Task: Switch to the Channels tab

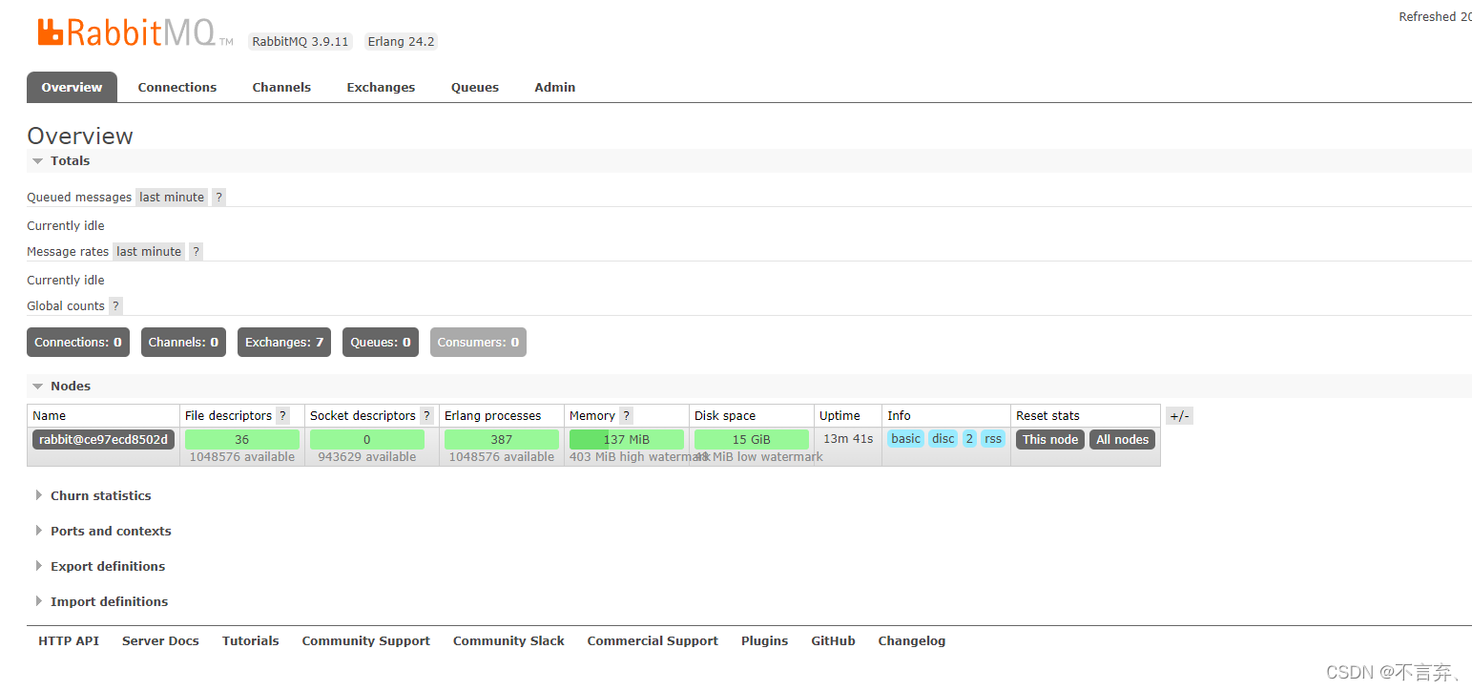Action: 281,87
